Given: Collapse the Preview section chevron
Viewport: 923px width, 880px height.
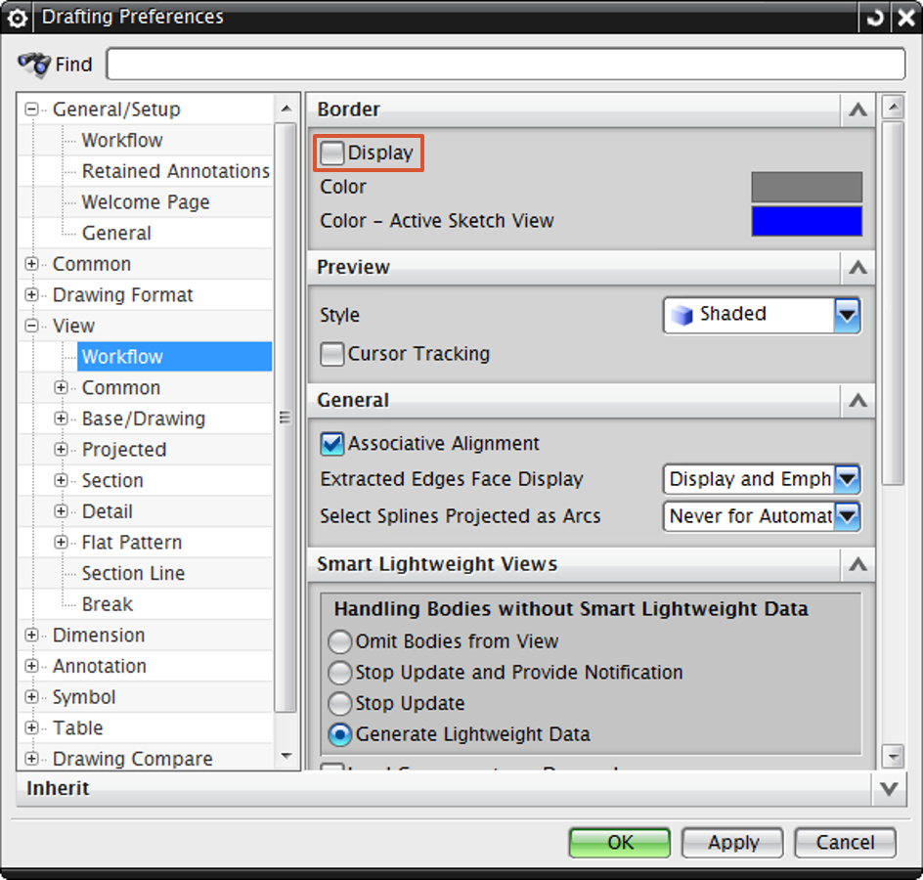Looking at the screenshot, I should (857, 267).
